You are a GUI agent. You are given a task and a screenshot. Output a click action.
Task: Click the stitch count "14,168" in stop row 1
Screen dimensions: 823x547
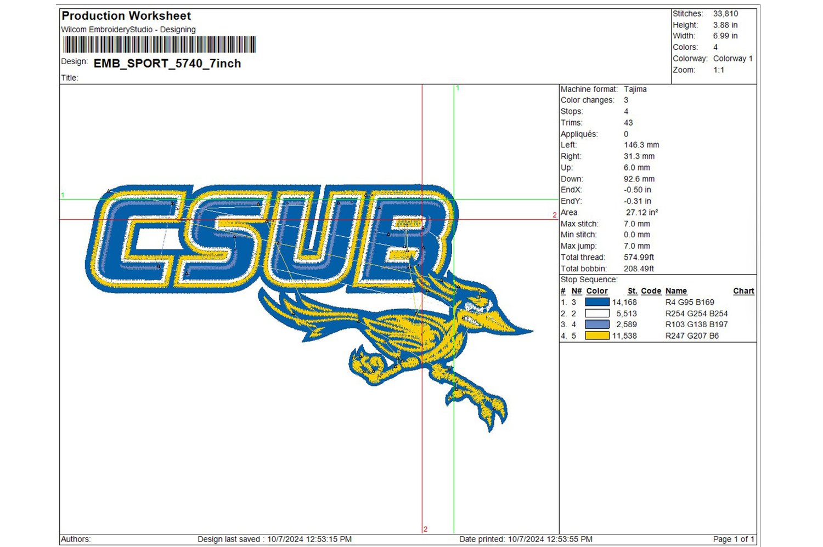[624, 303]
